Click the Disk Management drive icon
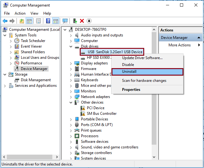 coord(17,80)
